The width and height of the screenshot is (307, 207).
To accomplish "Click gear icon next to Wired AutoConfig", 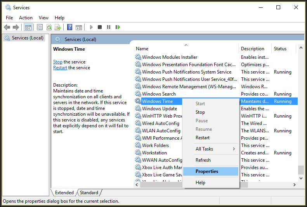I will [x=138, y=123].
